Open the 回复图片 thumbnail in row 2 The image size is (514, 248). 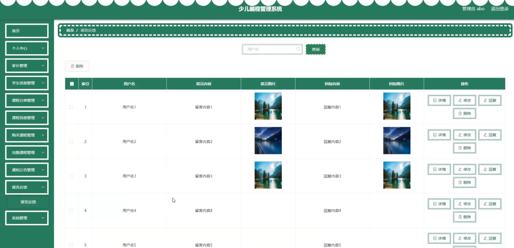click(397, 140)
